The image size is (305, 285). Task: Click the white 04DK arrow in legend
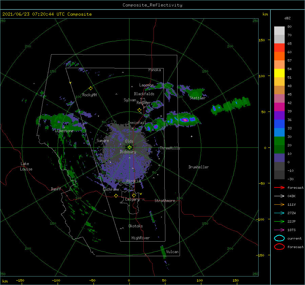click(279, 196)
